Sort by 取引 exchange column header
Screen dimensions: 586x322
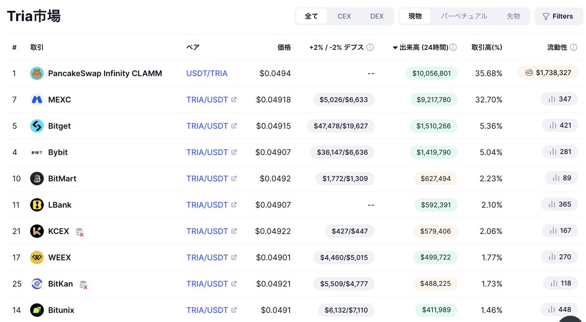coord(37,47)
